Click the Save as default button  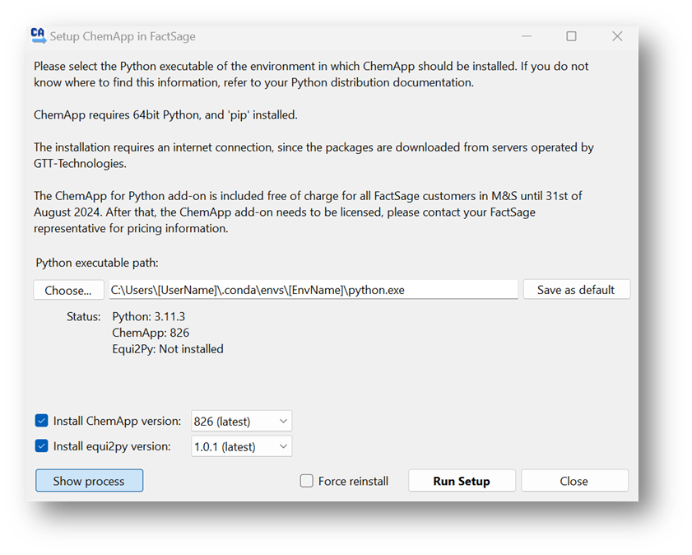[x=576, y=290]
